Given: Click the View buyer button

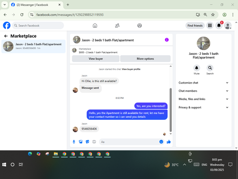Looking at the screenshot, I should [x=96, y=59].
